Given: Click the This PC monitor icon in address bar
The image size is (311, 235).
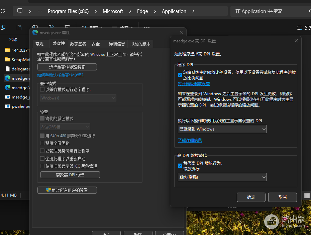Looking at the screenshot, I should coord(20,11).
